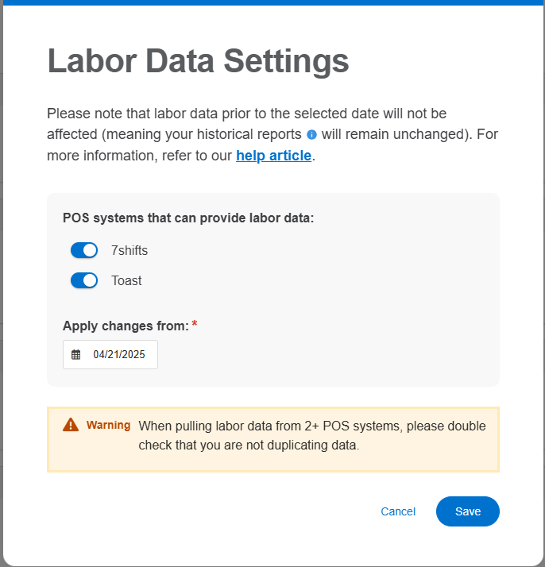Screen dimensions: 545x567
Task: Click the calendar icon in the date field
Action: (76, 355)
